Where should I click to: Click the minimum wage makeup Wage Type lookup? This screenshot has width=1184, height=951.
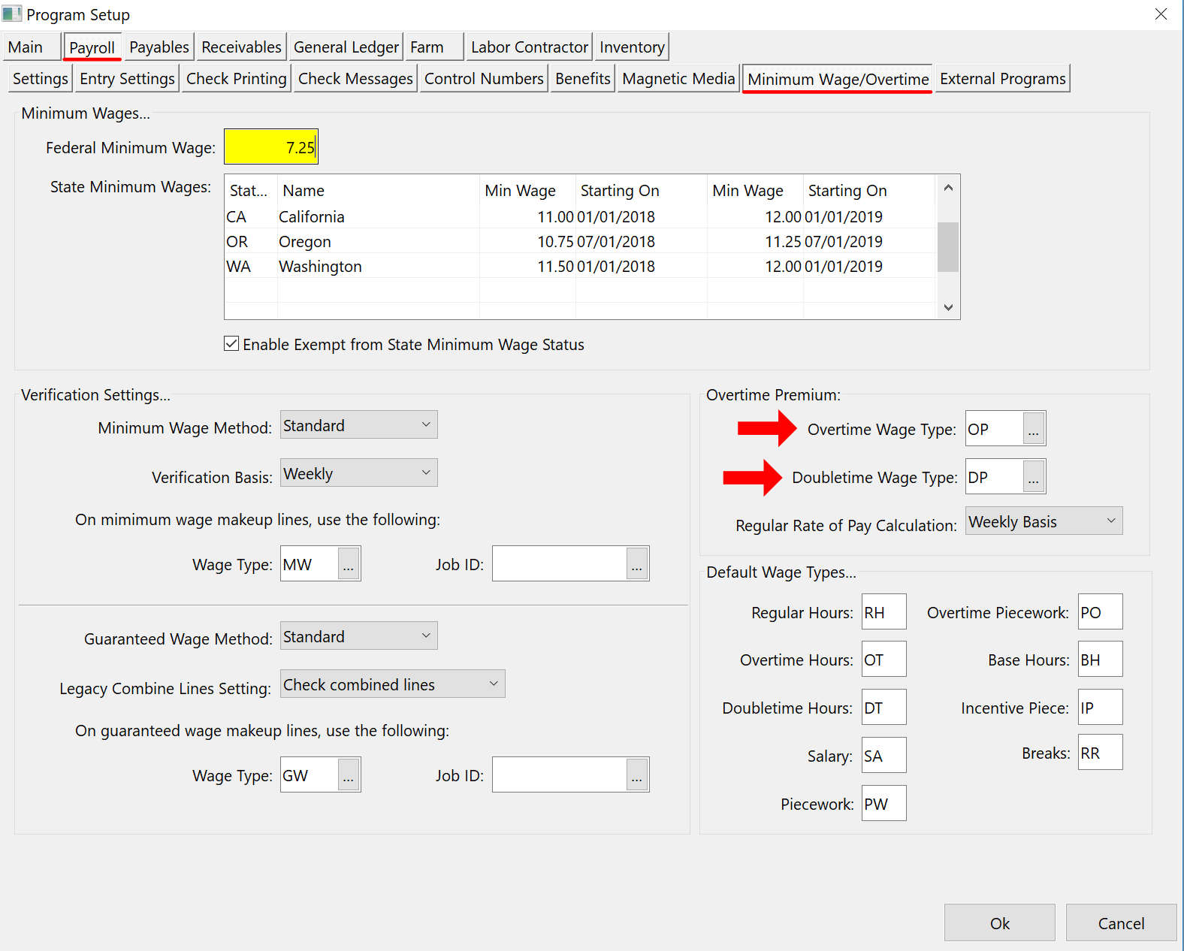(x=349, y=565)
